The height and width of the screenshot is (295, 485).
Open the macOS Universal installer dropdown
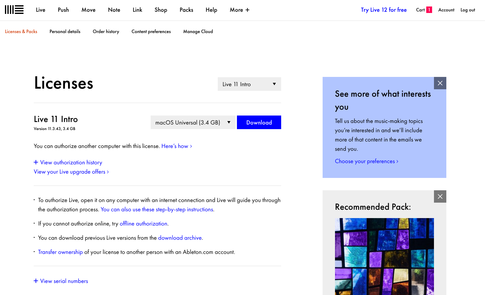coord(193,123)
